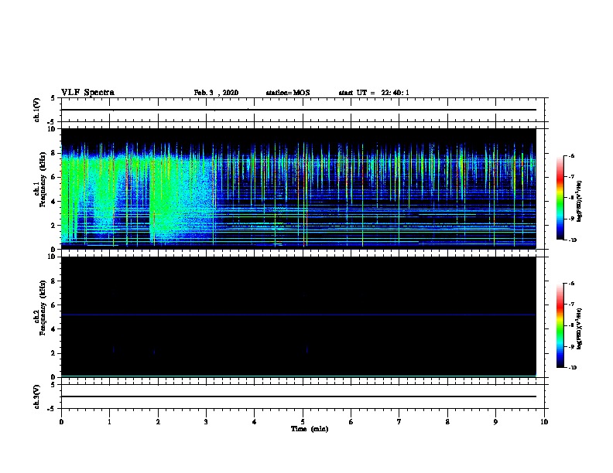Click the ch.1 "Frequency (kHz)" axis label
Screen dimensions: 613x473
click(x=43, y=179)
